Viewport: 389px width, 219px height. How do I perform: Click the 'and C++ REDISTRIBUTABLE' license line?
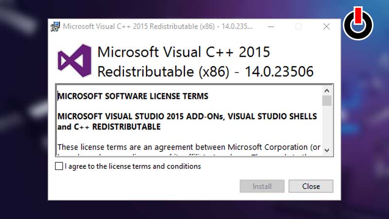pyautogui.click(x=109, y=127)
